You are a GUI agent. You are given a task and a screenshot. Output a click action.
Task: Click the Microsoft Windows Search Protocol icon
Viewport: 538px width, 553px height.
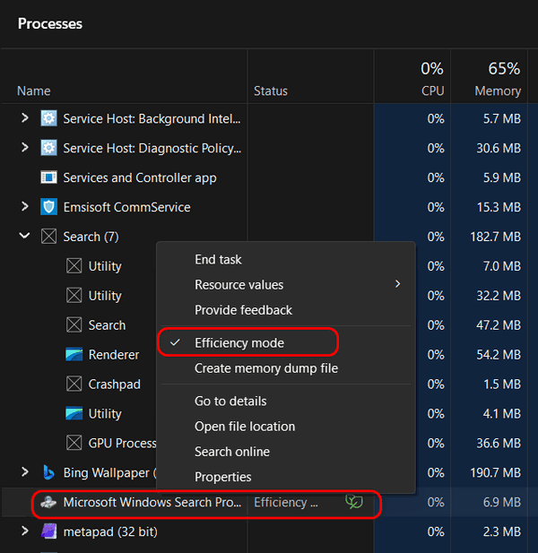pos(48,502)
